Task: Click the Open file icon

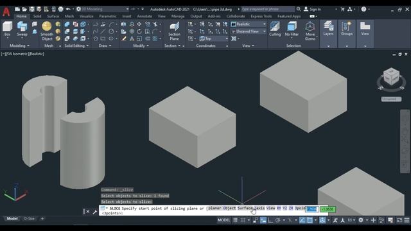Action: [24, 9]
